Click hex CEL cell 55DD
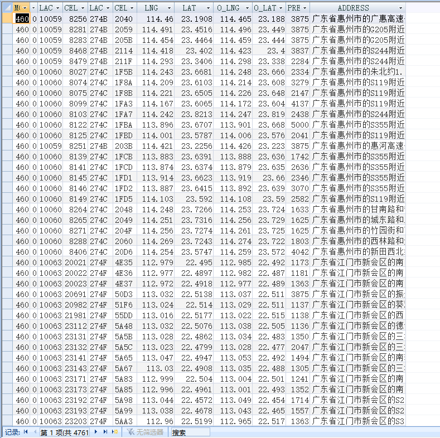The width and height of the screenshot is (440, 438). [x=125, y=315]
